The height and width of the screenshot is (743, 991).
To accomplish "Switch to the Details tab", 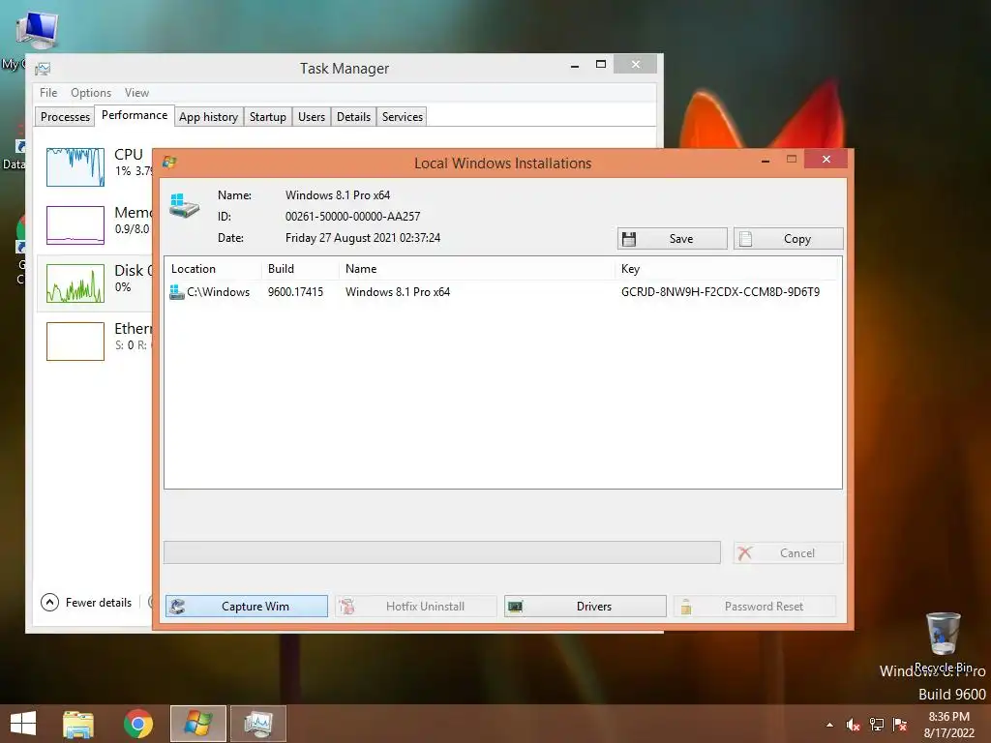I will (353, 117).
